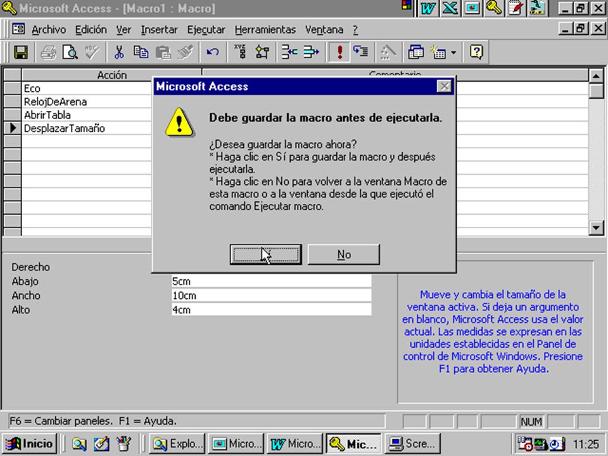Viewport: 608px width, 456px height.
Task: Open the Database Window icon
Action: [x=415, y=52]
